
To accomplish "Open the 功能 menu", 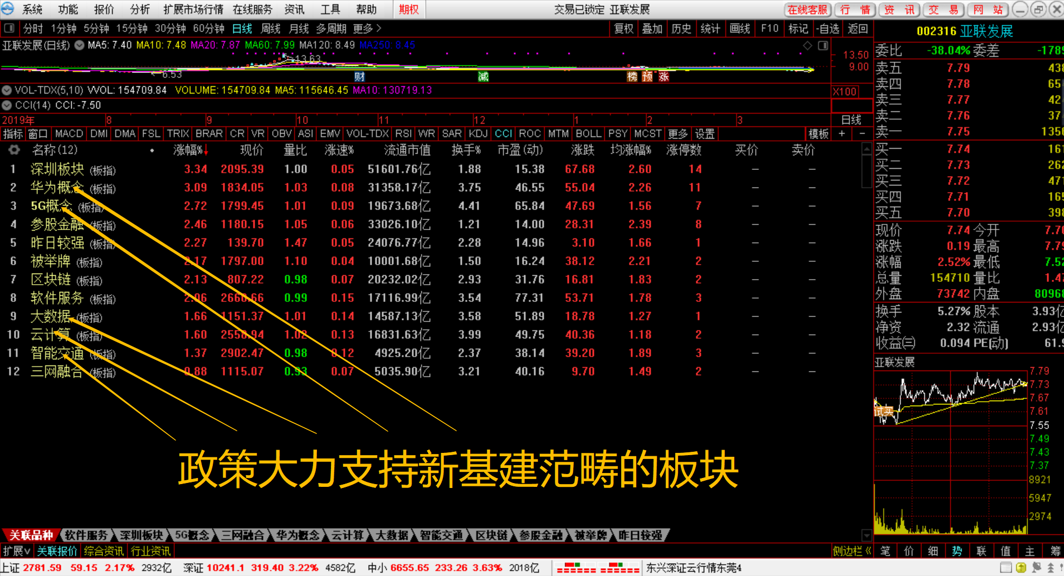I will pyautogui.click(x=68, y=9).
